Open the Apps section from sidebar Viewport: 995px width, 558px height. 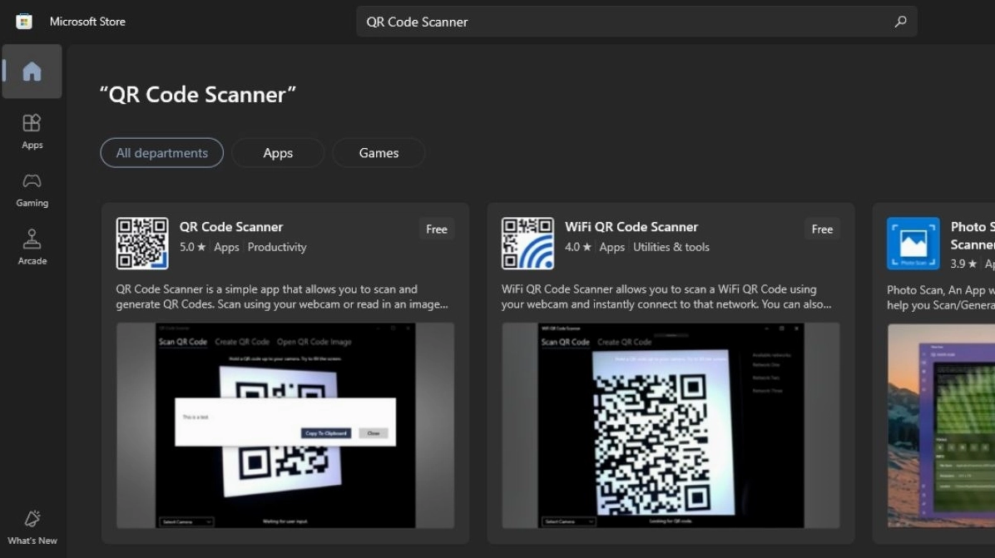pos(32,131)
